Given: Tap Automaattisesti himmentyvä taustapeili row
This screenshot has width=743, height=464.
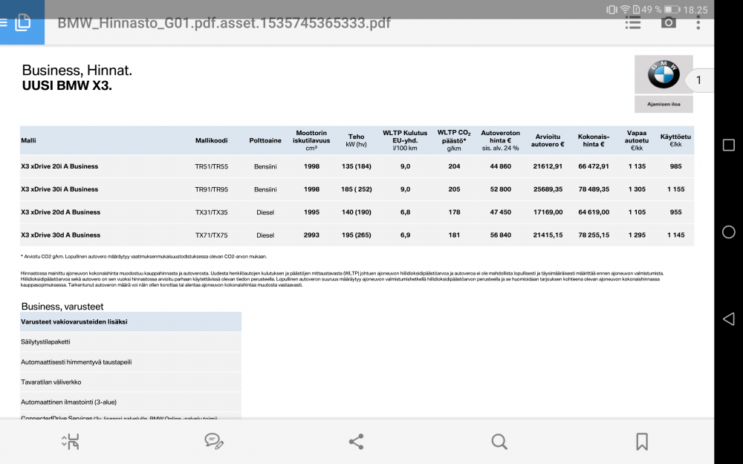Looking at the screenshot, I should tap(130, 362).
